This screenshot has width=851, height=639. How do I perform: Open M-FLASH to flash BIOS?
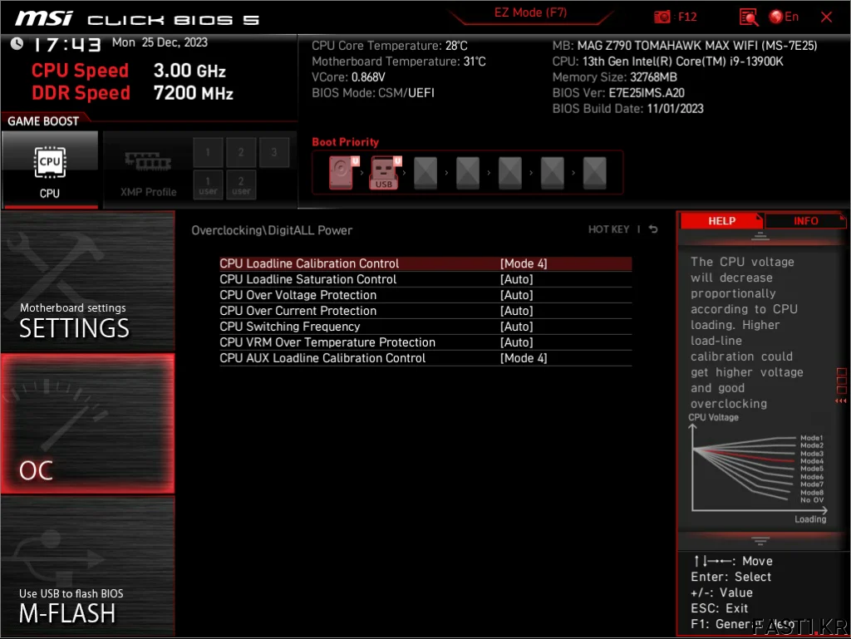tap(88, 567)
